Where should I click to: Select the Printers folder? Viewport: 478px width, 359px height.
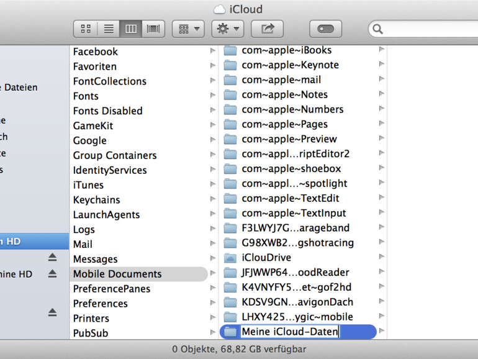tap(91, 319)
